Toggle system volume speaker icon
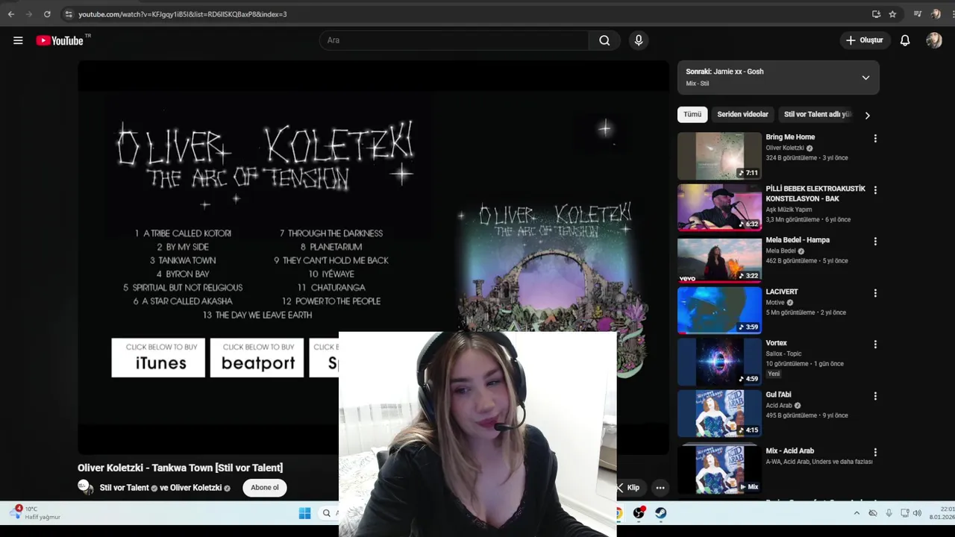955x537 pixels. (x=917, y=513)
